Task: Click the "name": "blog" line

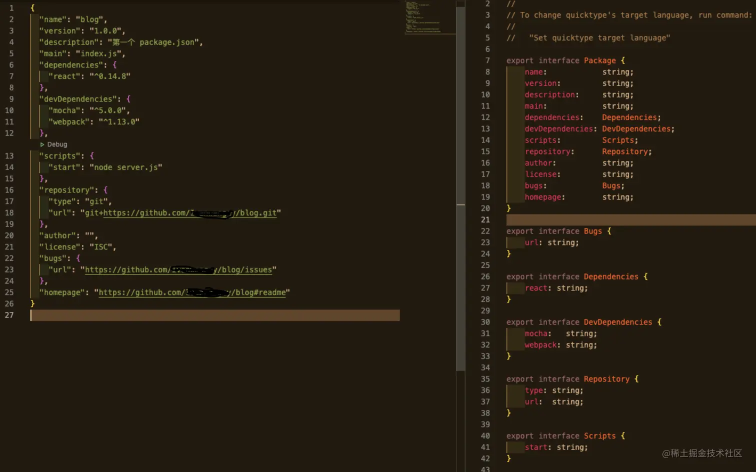Action: 73,19
